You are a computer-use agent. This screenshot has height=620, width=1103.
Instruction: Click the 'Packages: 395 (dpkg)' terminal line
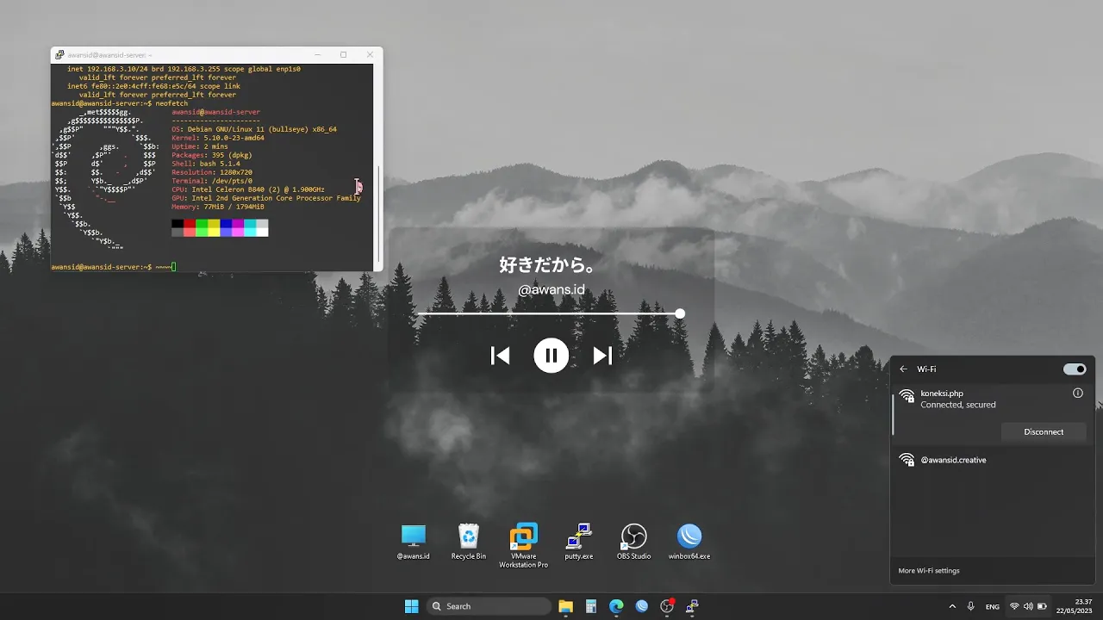pos(212,155)
